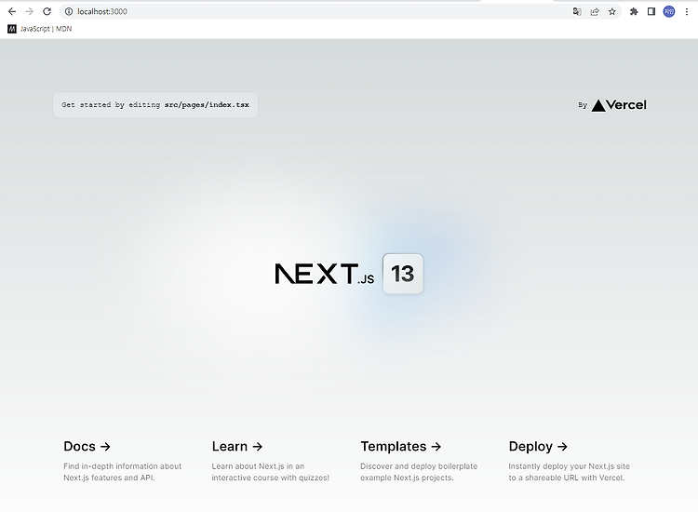Toggle the browser side panel icon
The width and height of the screenshot is (698, 512).
click(651, 11)
